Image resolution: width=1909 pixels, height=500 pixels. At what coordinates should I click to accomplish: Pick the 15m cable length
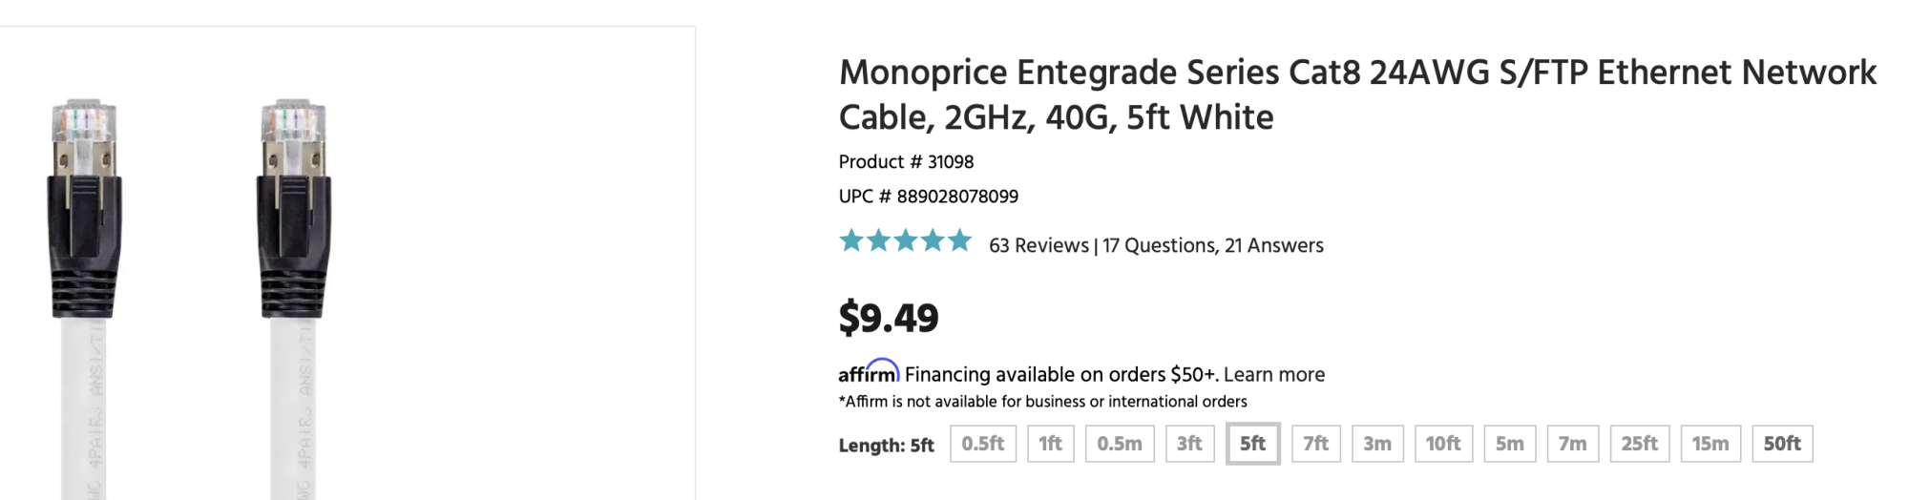point(1710,444)
